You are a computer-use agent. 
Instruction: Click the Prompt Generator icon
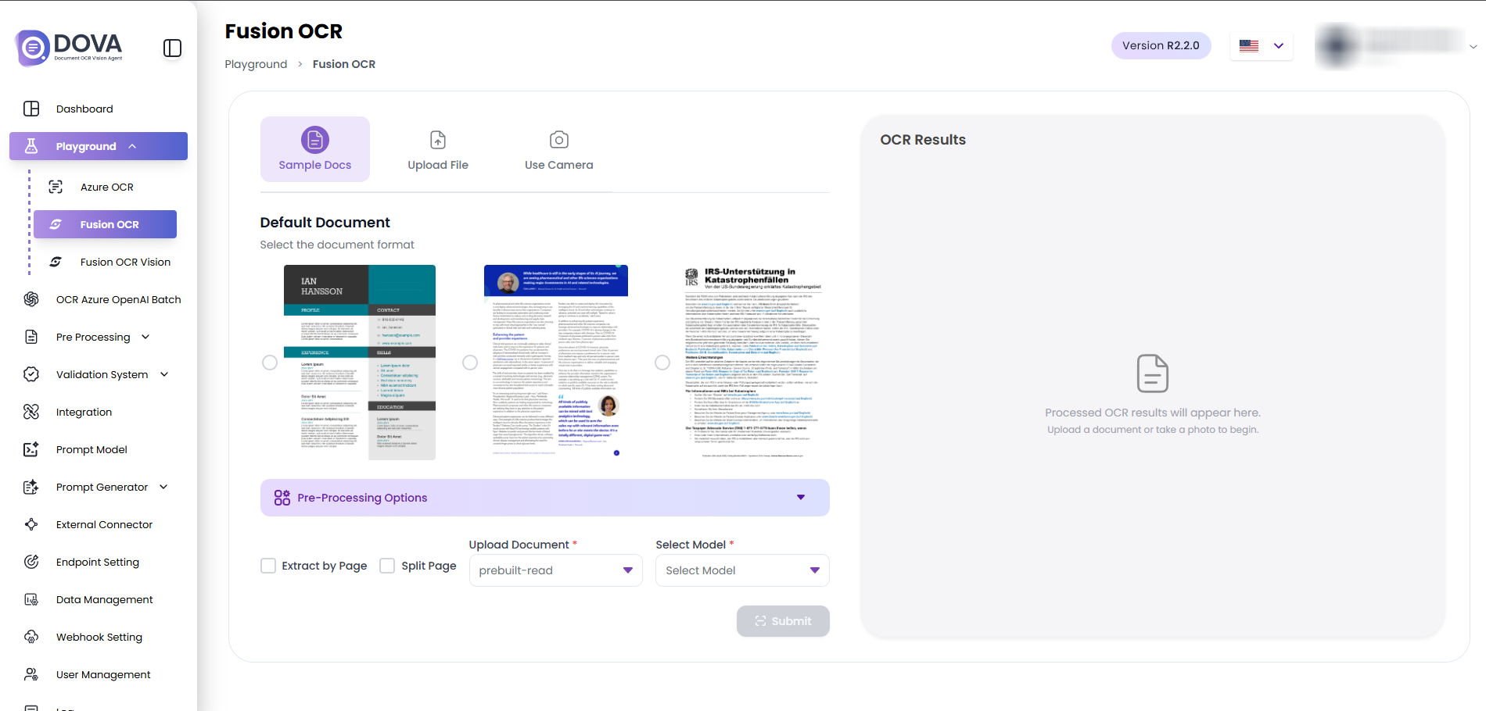(x=31, y=487)
